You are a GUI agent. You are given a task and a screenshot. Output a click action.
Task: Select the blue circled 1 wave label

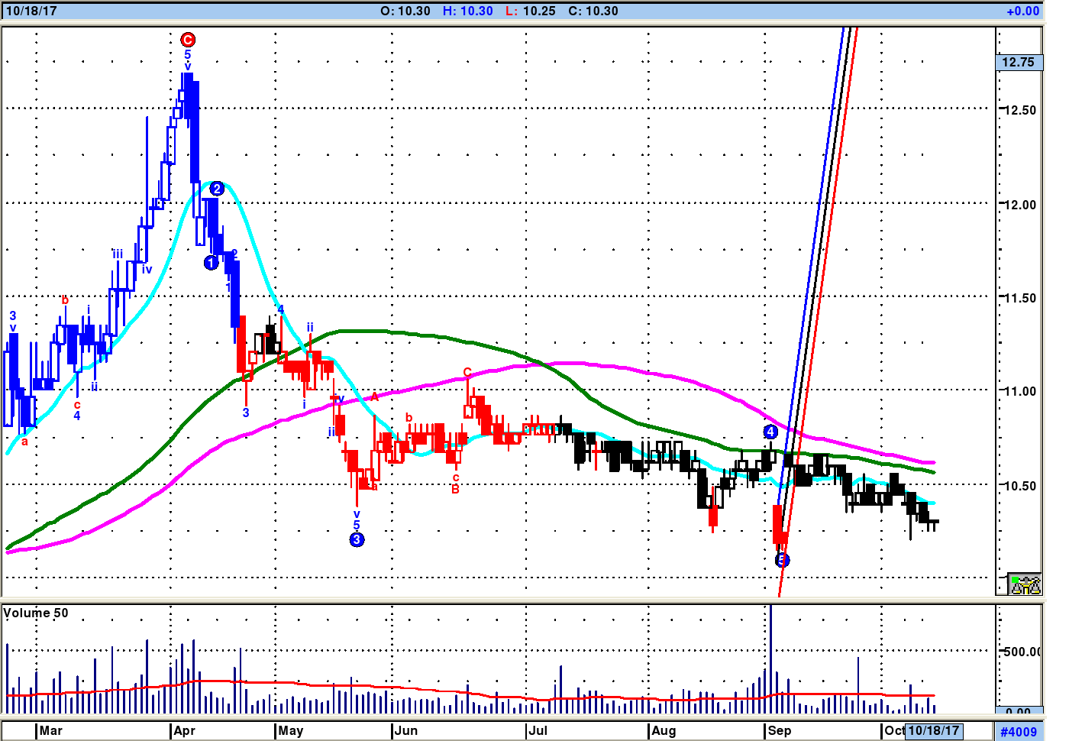click(x=212, y=263)
